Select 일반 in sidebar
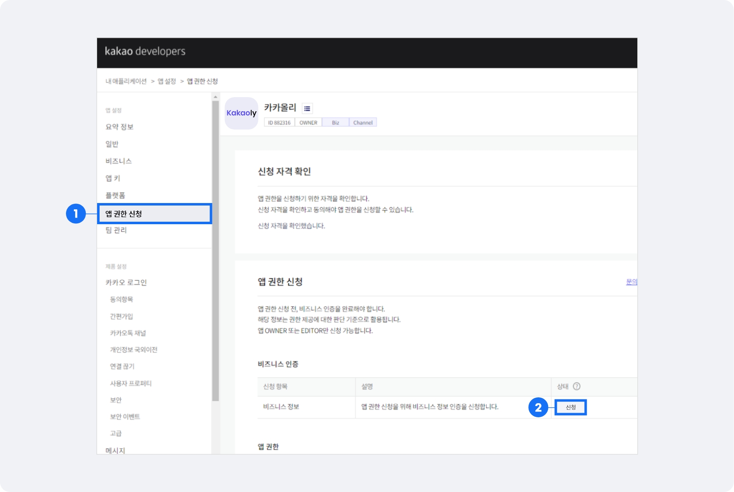Screen dimensions: 734x492 [112, 144]
